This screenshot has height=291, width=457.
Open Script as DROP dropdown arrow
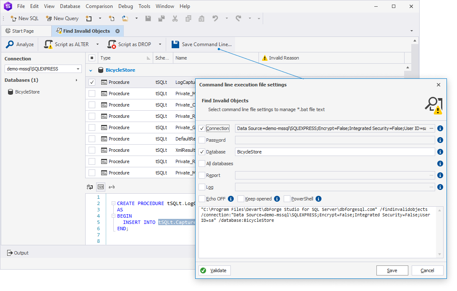pos(160,44)
